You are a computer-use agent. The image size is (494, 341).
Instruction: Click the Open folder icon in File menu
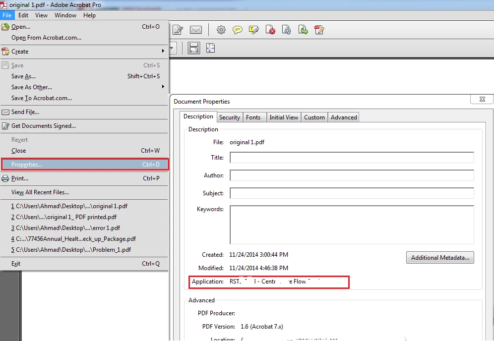coord(5,27)
